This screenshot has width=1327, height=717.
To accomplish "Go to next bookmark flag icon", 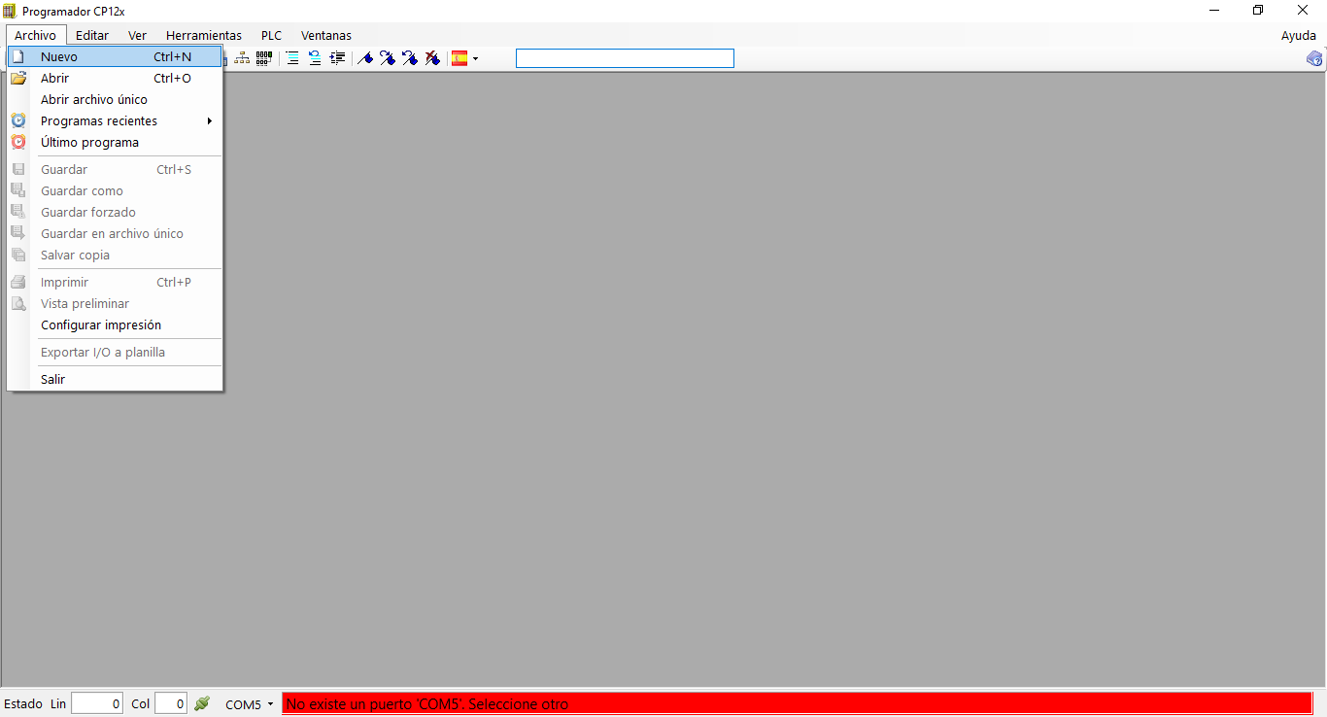I will coord(388,58).
